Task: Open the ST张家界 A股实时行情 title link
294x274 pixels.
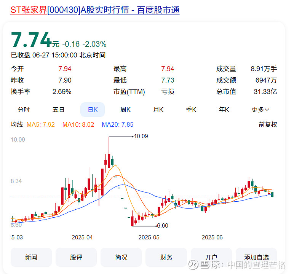Action: (x=95, y=10)
